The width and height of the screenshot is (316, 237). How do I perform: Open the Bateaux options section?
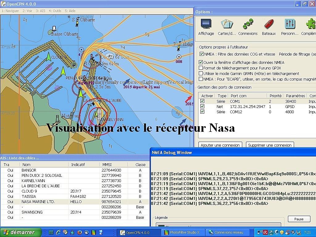(269, 27)
